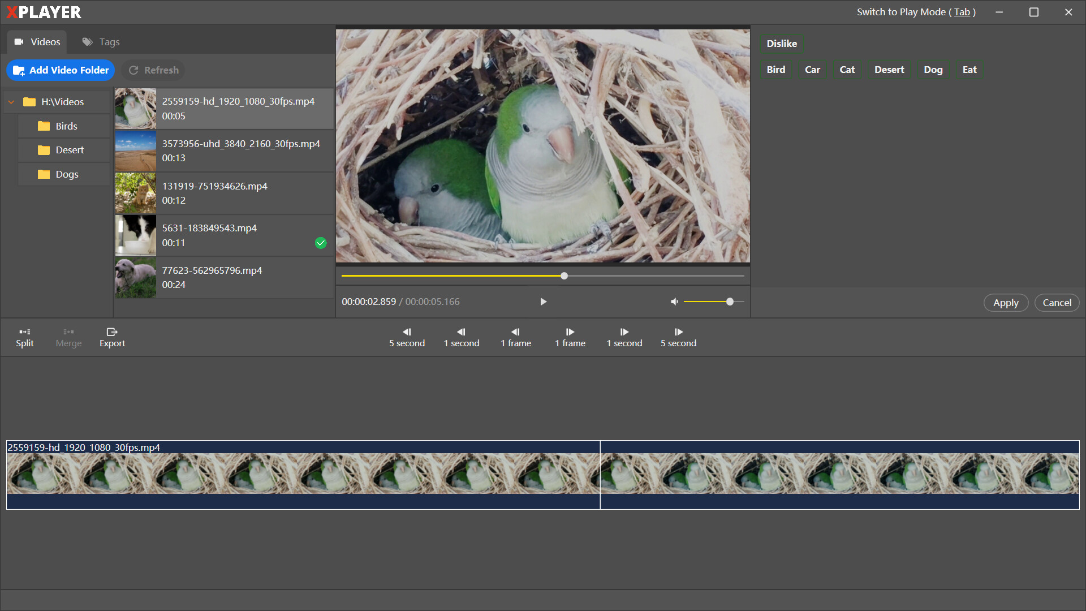Toggle the Bird tag
The height and width of the screenshot is (611, 1086).
click(775, 70)
